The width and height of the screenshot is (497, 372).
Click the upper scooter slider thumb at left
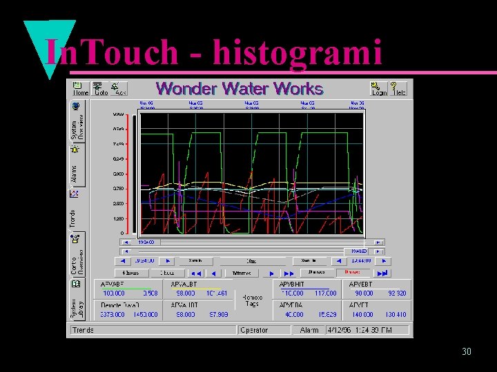147,242
